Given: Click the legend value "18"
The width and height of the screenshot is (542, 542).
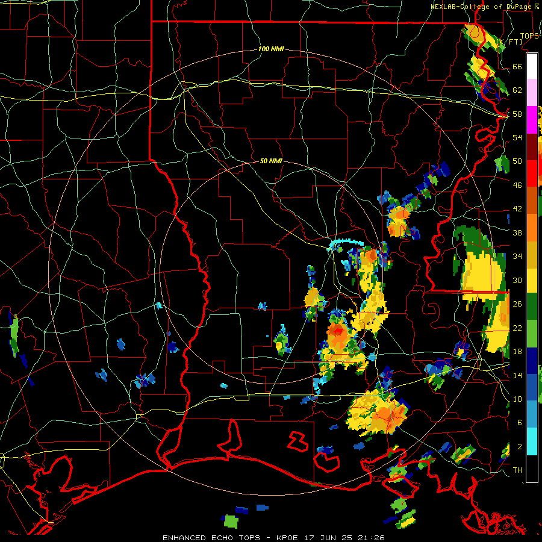Looking at the screenshot, I should pos(517,352).
